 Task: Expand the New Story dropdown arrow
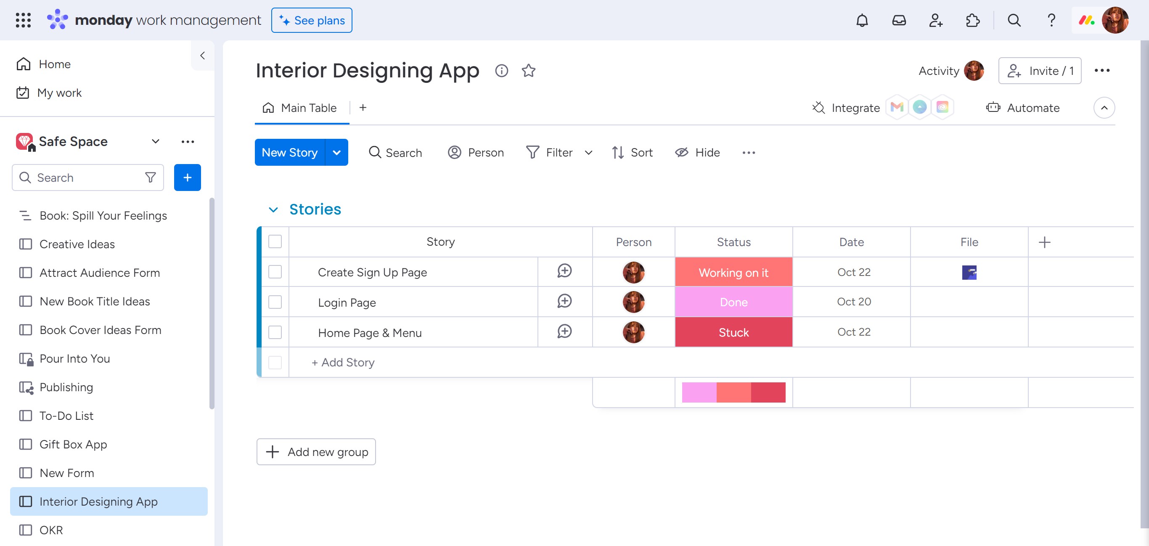(x=337, y=153)
